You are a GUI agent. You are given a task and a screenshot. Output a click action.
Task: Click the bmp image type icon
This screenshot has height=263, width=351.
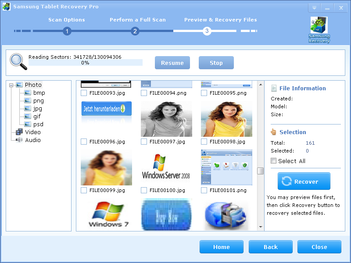click(28, 92)
